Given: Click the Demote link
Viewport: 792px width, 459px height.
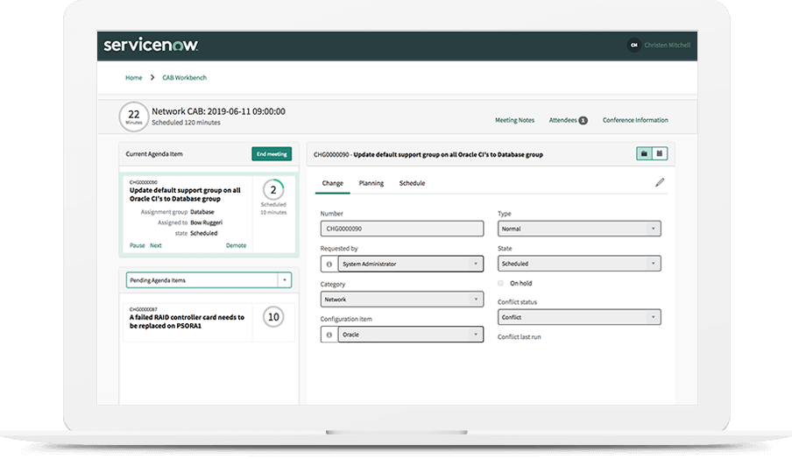Looking at the screenshot, I should 236,245.
